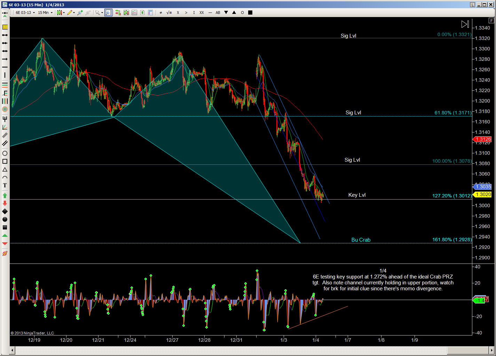Click the F button at chart corner

[x=491, y=21]
